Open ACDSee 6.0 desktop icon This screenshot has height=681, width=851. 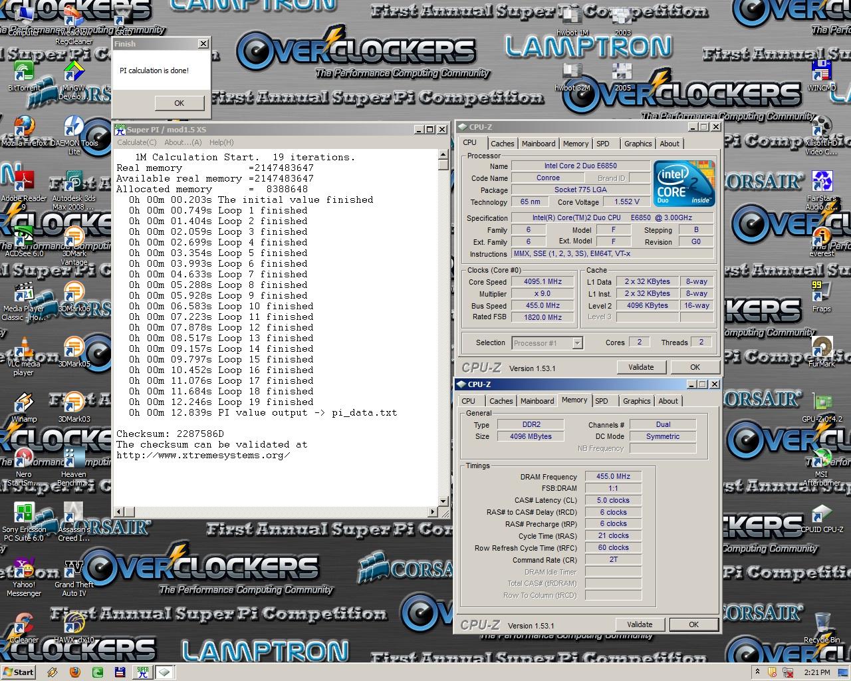(x=24, y=241)
